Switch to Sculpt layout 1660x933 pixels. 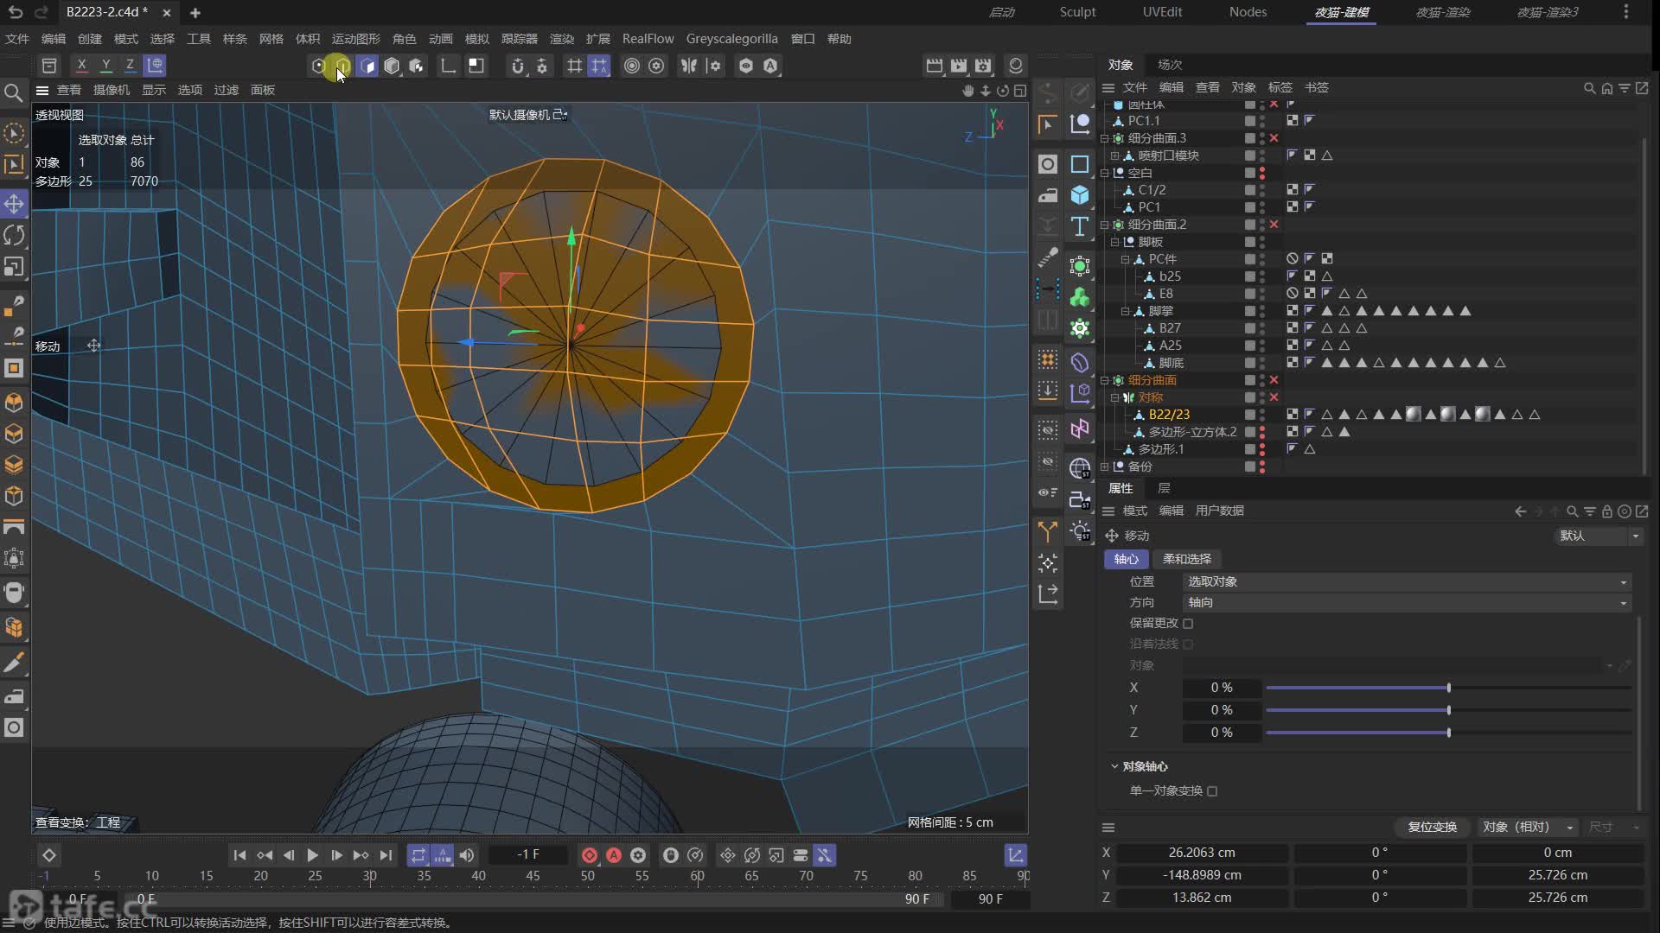coord(1077,12)
